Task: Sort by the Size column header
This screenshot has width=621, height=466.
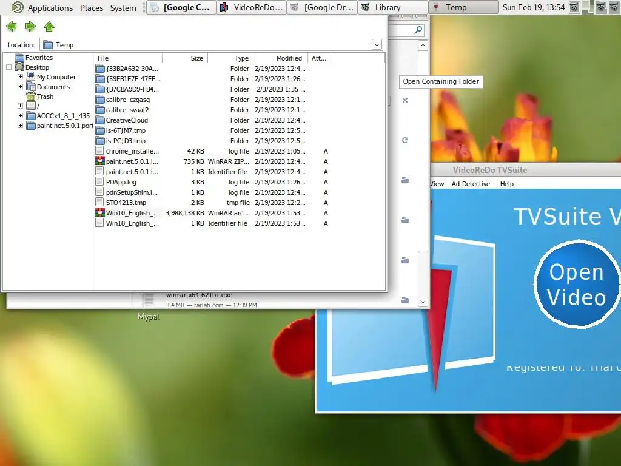Action: pyautogui.click(x=185, y=58)
